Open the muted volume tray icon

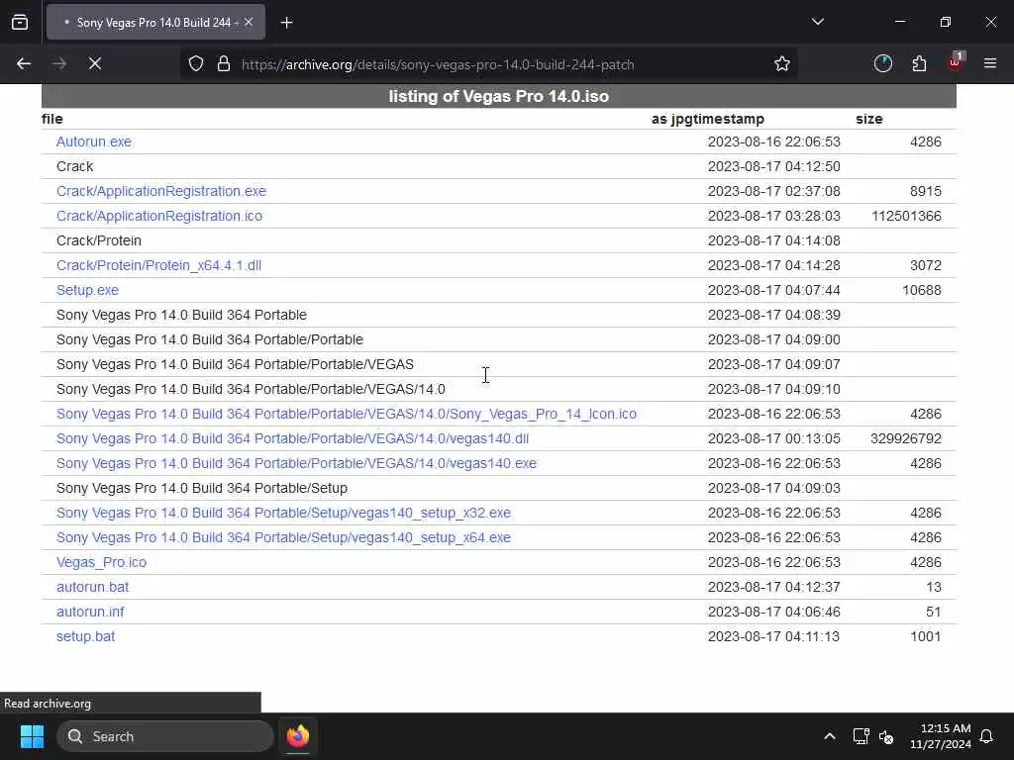coord(886,736)
